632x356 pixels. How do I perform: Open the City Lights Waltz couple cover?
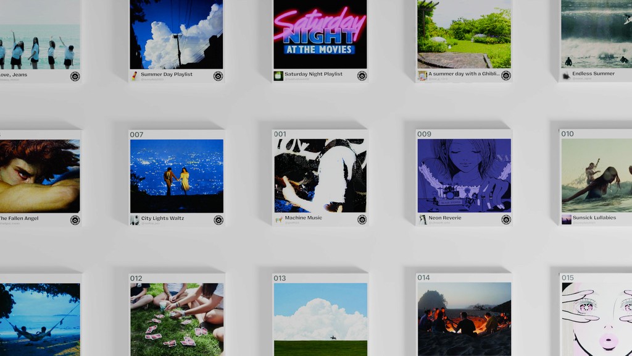coord(177,176)
